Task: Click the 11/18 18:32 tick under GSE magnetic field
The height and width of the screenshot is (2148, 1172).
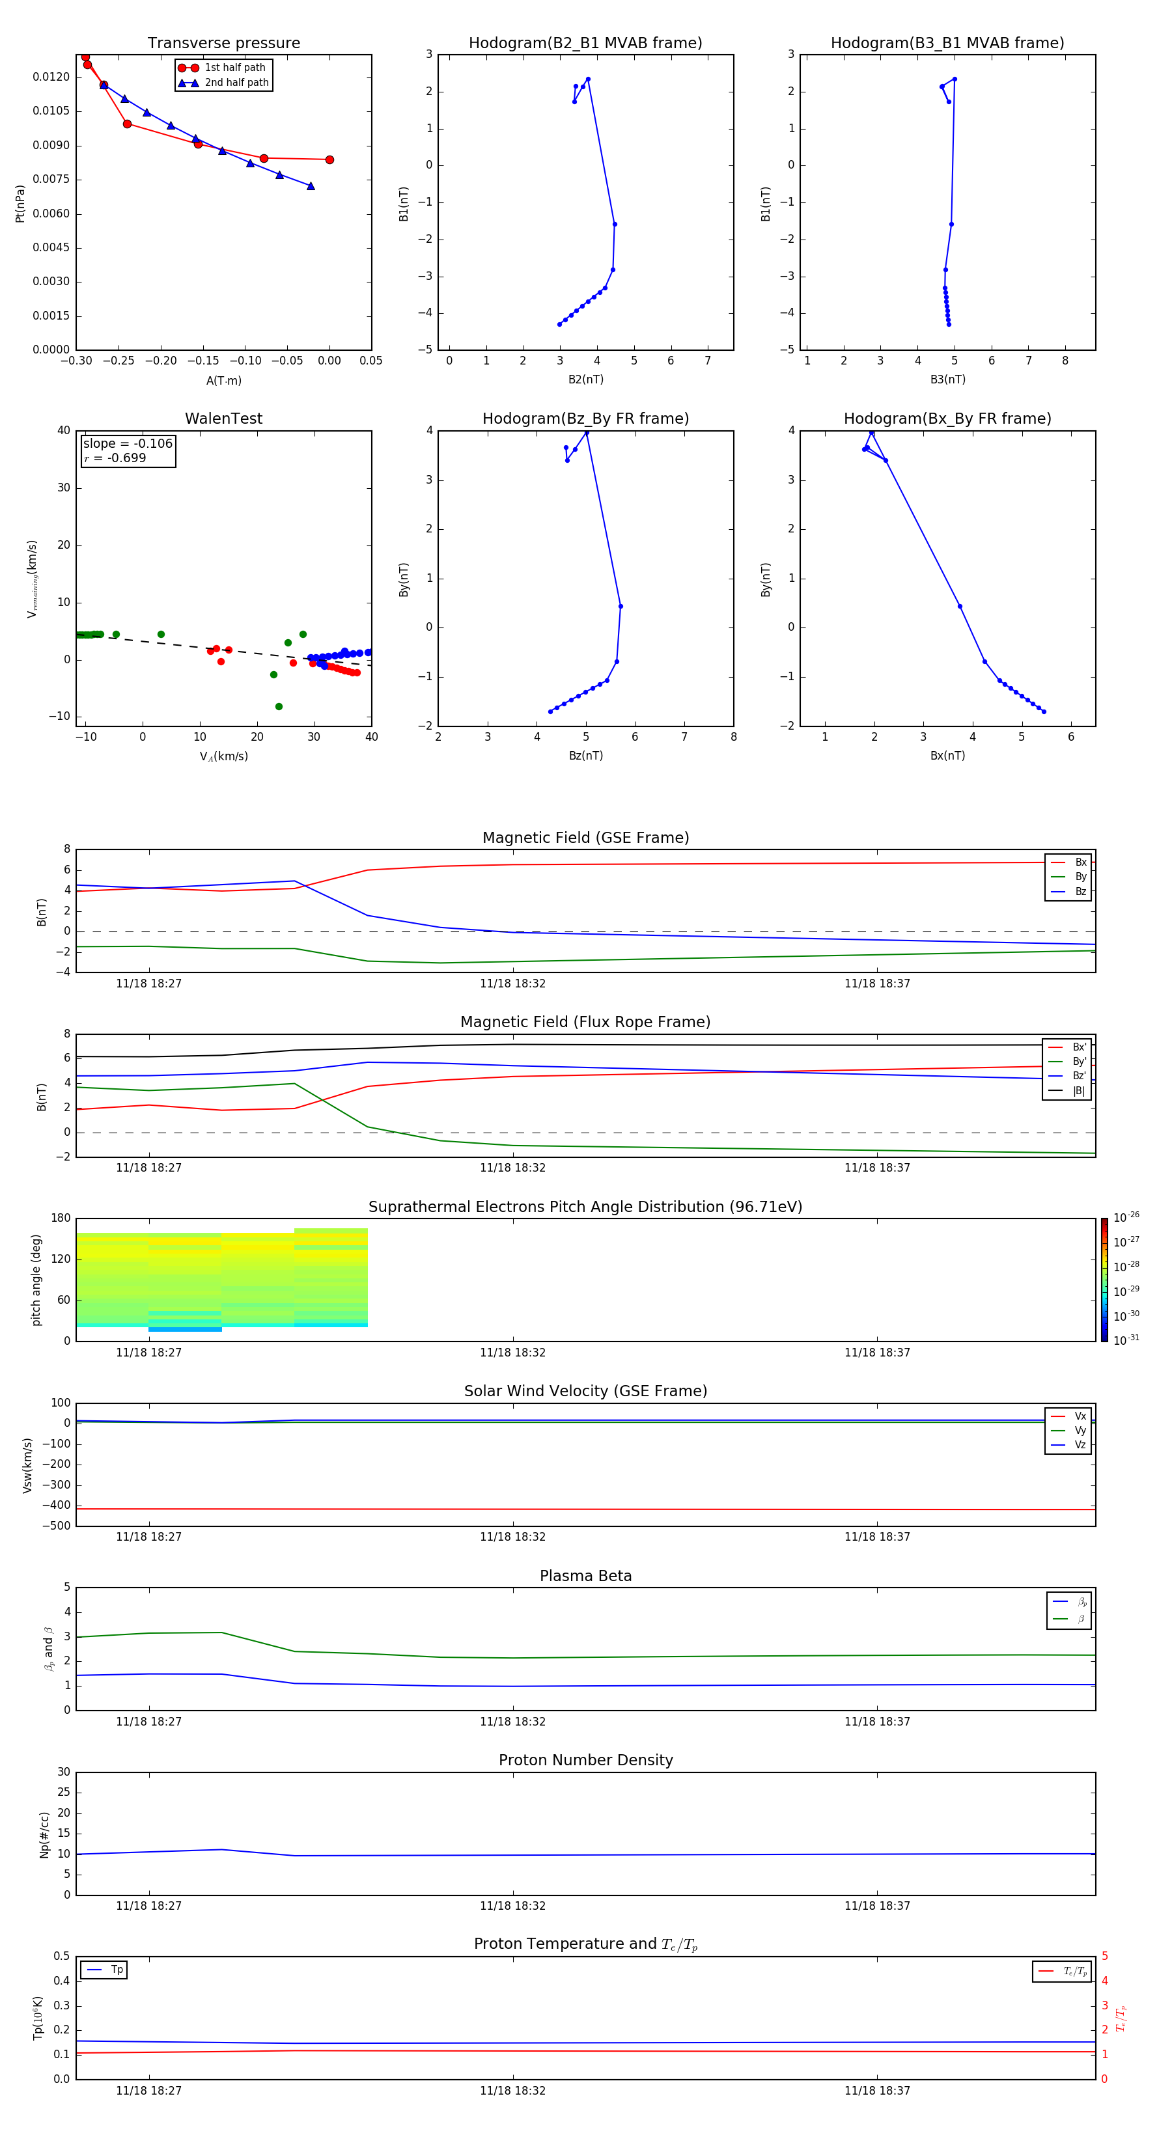Action: point(512,984)
